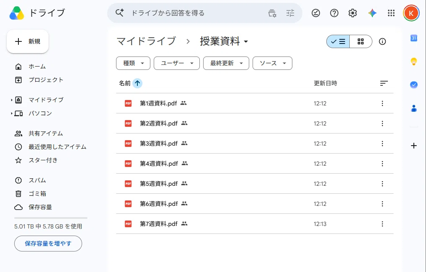Open more actions for 第6週資料.pdf
This screenshot has height=272, width=426.
tap(382, 204)
